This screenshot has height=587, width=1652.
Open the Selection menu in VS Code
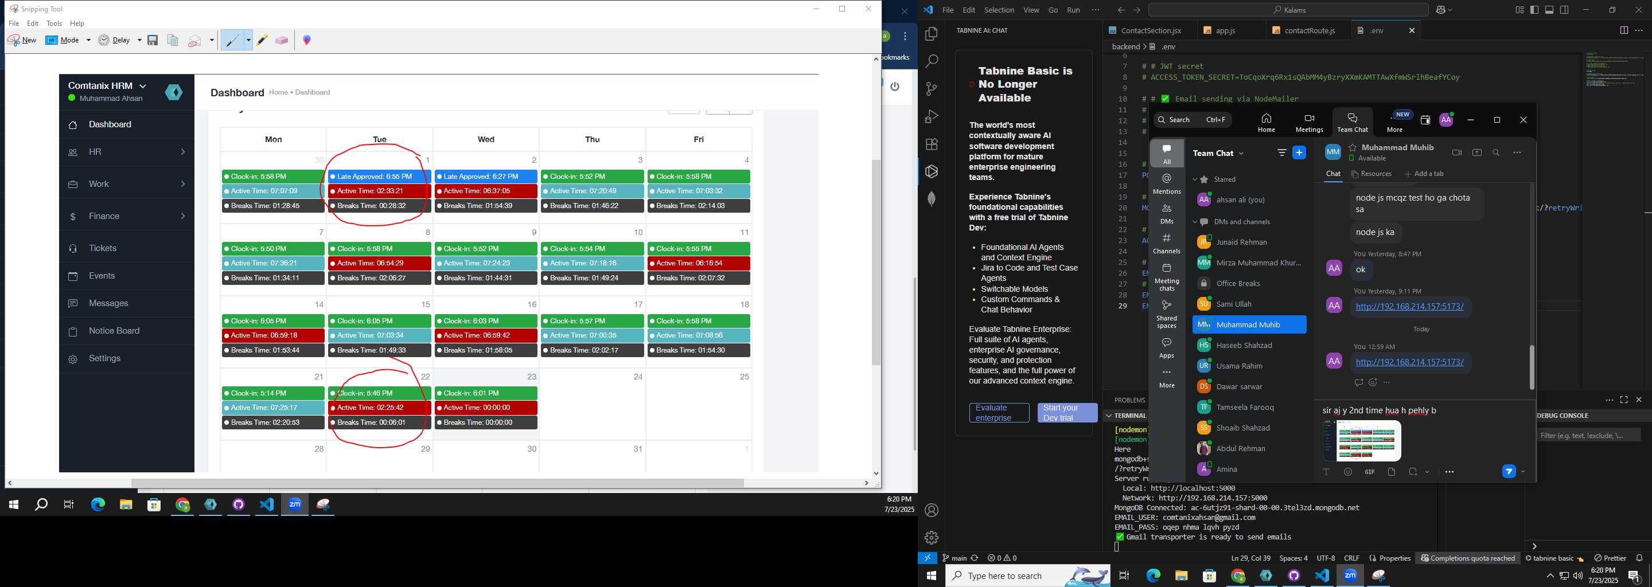(x=999, y=10)
